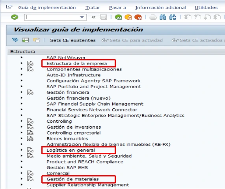The height and width of the screenshot is (189, 225).
Task: Click the green checkmark Enter icon
Action: [x=15, y=17]
